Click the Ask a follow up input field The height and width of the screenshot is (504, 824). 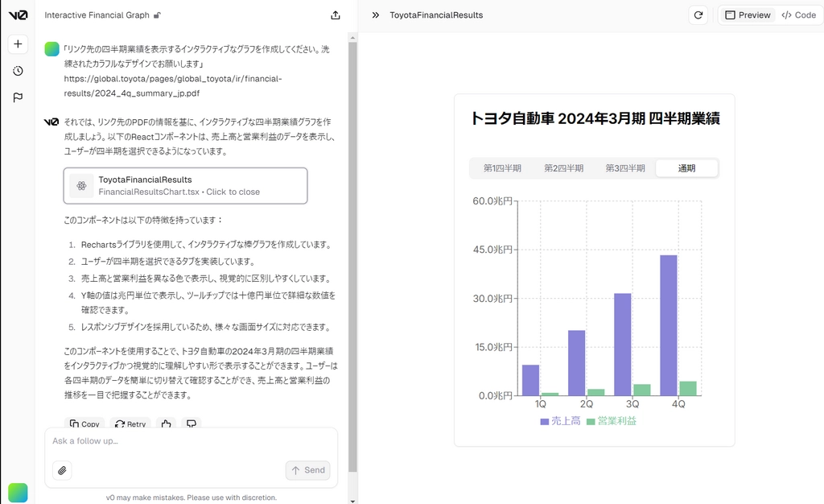(192, 441)
